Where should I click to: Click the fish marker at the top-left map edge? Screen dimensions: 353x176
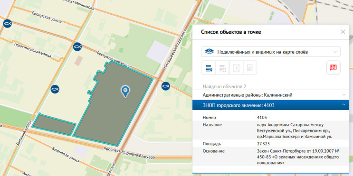pyautogui.click(x=7, y=23)
